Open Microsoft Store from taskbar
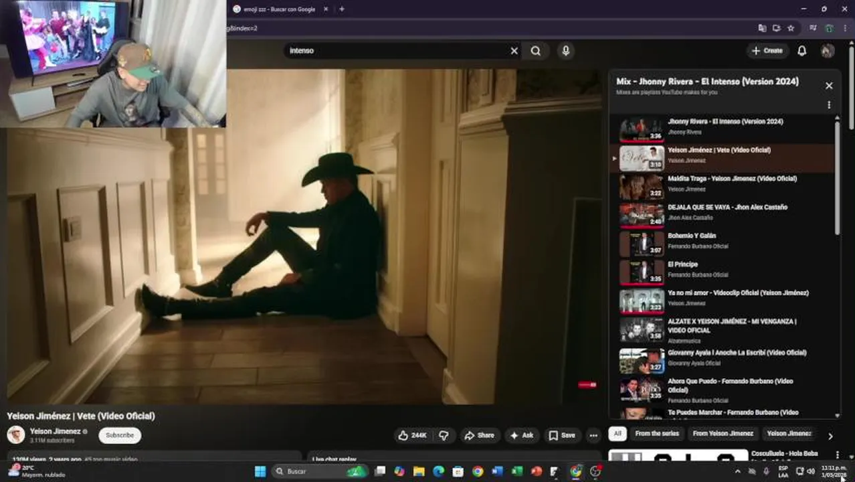The width and height of the screenshot is (855, 482). [458, 471]
